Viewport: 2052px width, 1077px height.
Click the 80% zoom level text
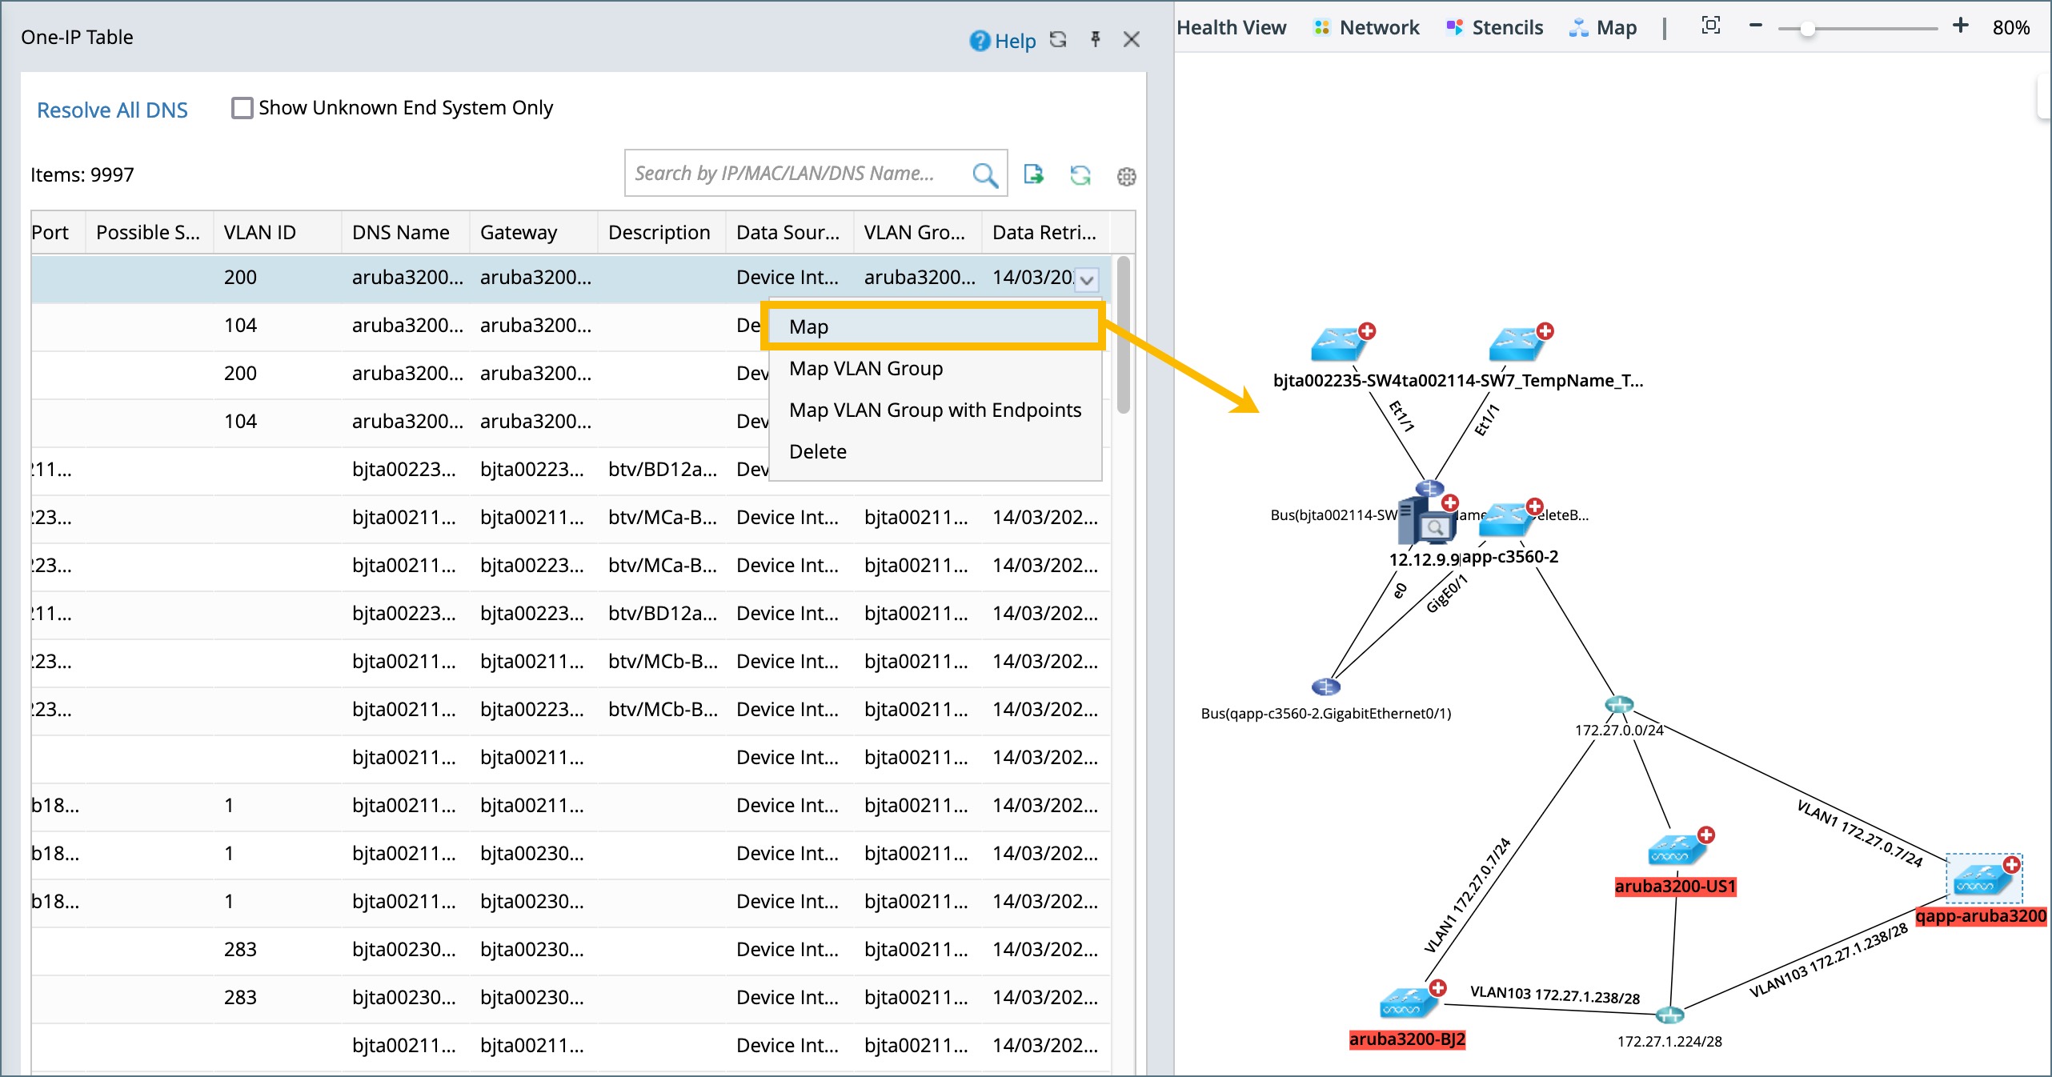(2011, 28)
